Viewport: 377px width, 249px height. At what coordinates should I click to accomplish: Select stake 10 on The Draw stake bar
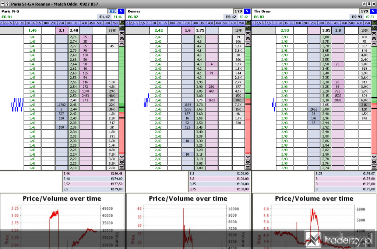(x=275, y=23)
